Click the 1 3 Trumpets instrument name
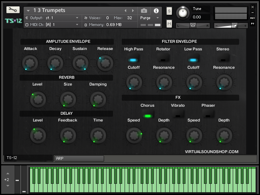Viewport: 260px width, 195px height. [49, 10]
